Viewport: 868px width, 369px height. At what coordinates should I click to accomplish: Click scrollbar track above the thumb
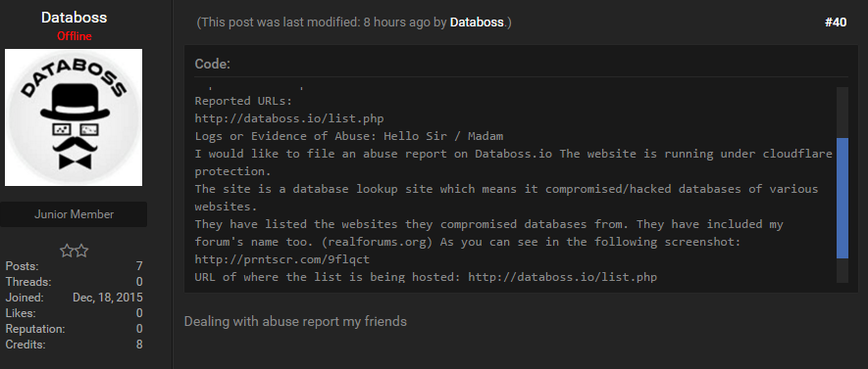842,113
